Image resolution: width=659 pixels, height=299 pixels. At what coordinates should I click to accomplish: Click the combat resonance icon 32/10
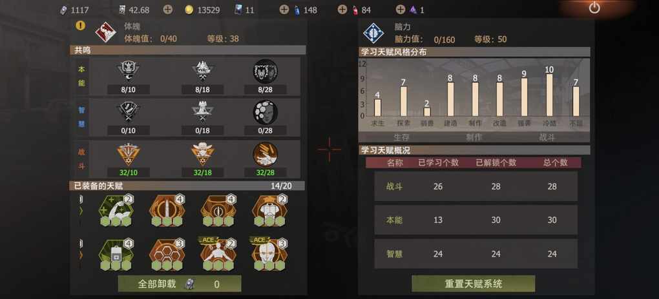(x=129, y=154)
